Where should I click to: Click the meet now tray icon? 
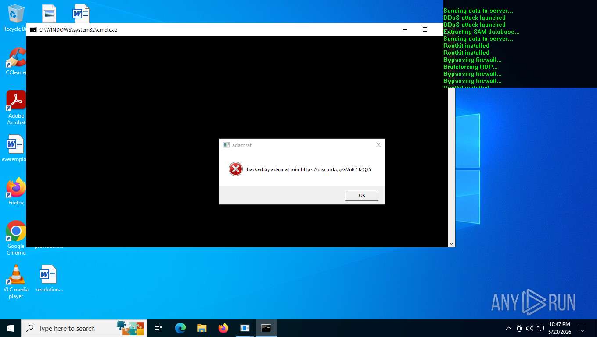pos(519,328)
